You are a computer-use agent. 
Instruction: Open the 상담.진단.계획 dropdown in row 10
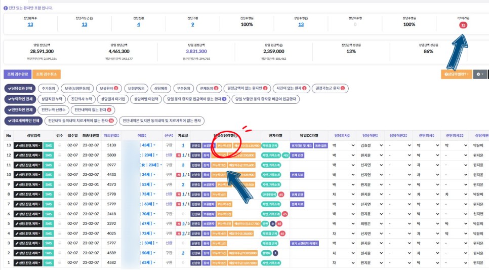click(28, 175)
